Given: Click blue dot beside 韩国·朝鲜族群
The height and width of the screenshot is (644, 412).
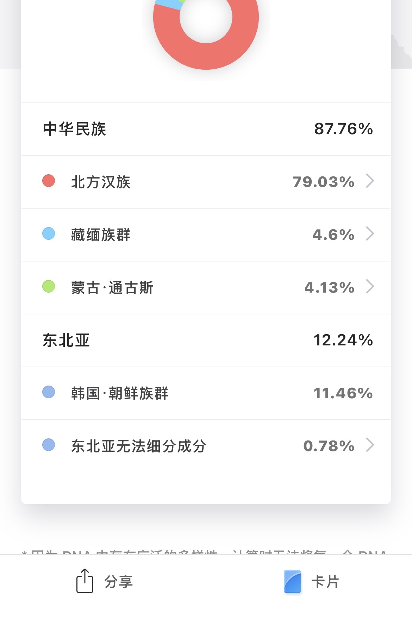Looking at the screenshot, I should [49, 392].
